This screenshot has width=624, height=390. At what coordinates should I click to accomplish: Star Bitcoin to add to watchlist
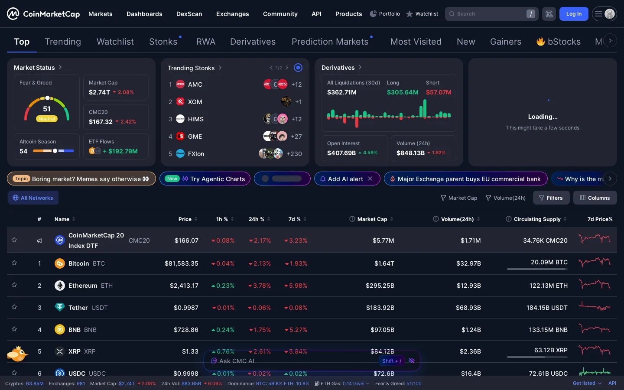14,263
